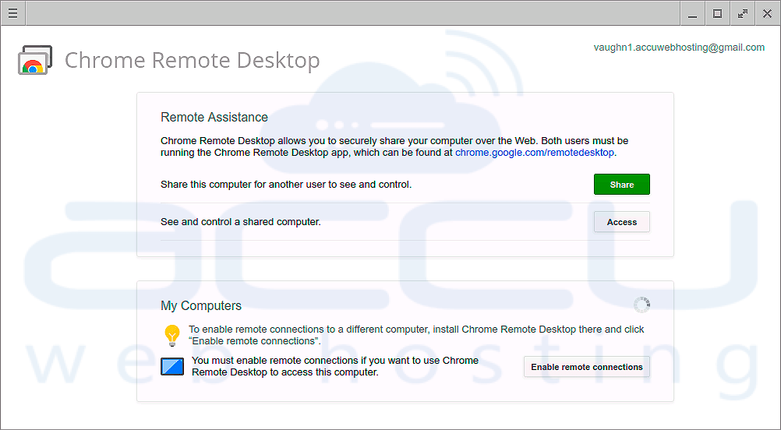Toggle the fullscreen arrows icon
Viewport: 781px width, 430px height.
pyautogui.click(x=743, y=13)
